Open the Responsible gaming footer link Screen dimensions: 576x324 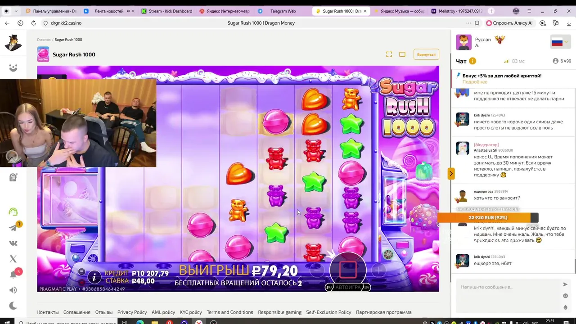(x=280, y=312)
